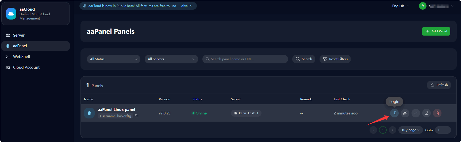Open the 10 / page size dropdown
Viewport: 461px width, 142px height.
(411, 130)
